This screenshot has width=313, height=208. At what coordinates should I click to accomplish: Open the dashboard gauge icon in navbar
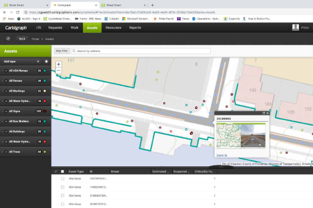tap(39, 28)
